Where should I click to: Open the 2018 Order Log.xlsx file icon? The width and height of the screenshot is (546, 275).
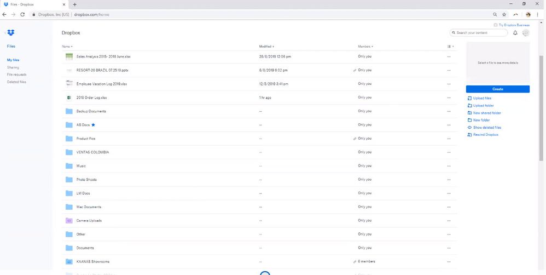(x=69, y=98)
